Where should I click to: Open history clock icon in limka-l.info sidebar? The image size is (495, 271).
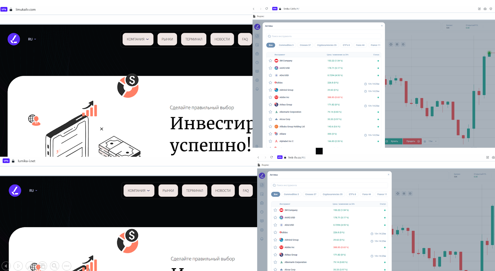(x=257, y=62)
